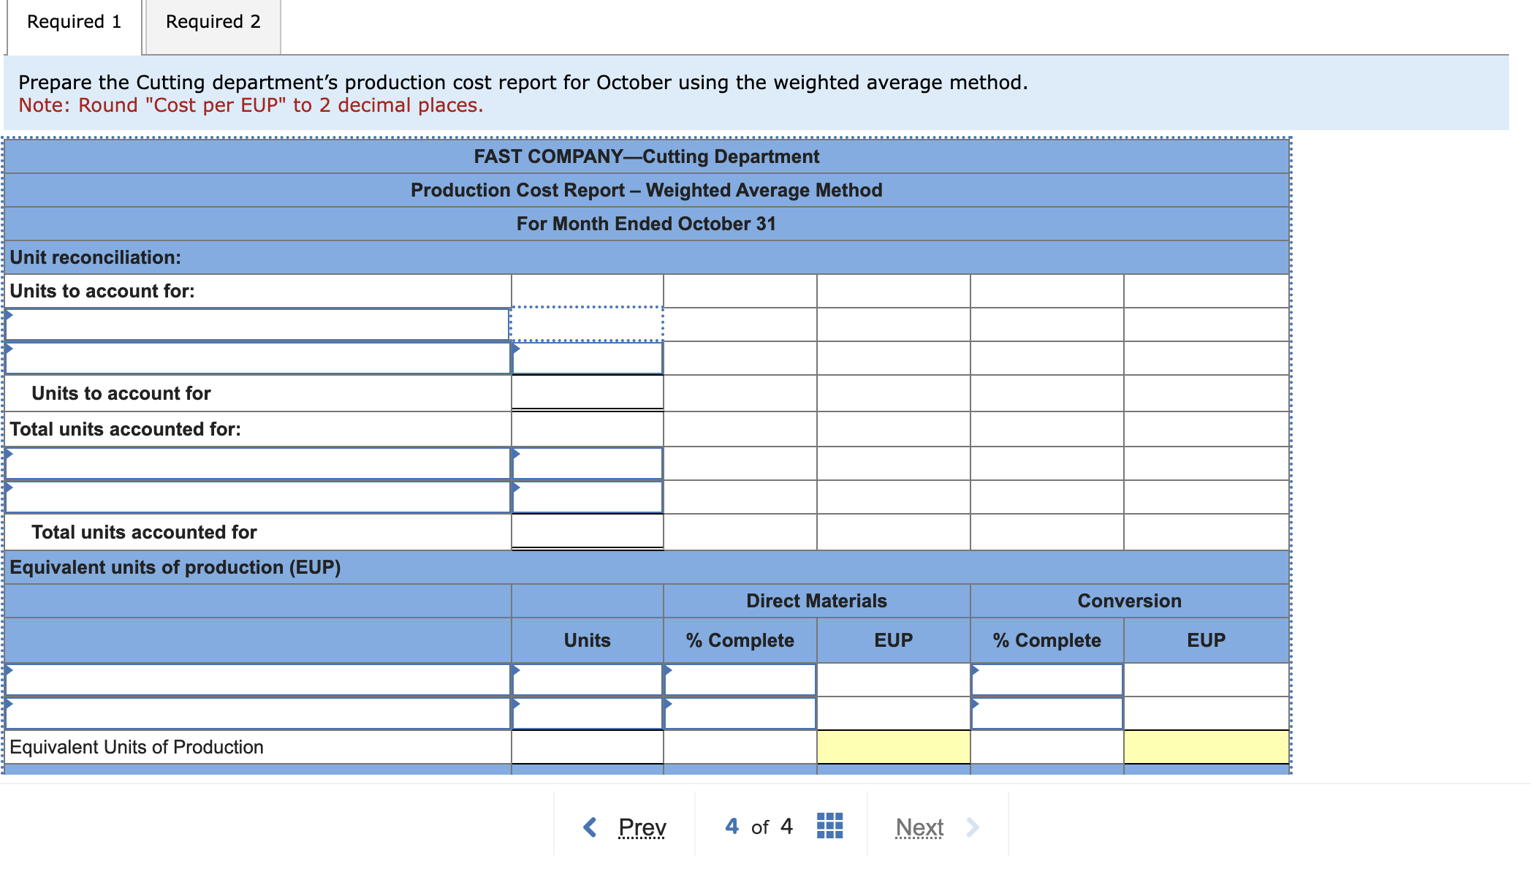Open first EUP row label dropdown

pos(257,680)
